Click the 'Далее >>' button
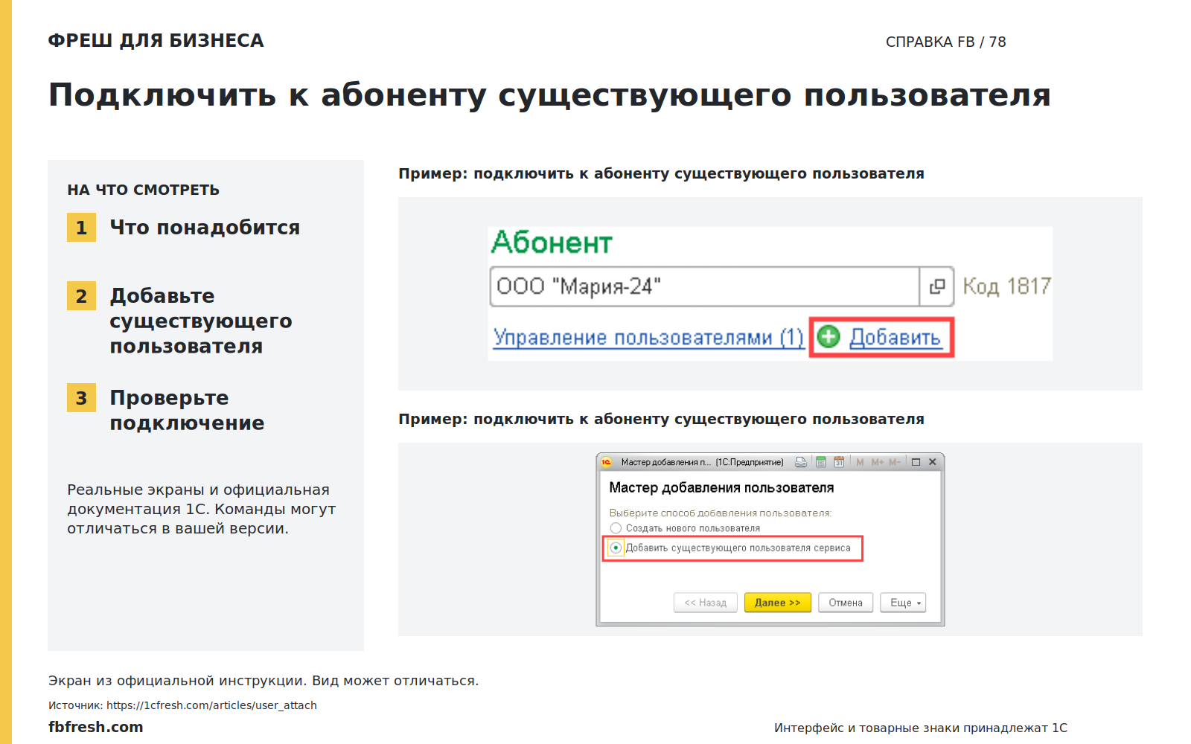Screen dimensions: 1191x744 (777, 603)
